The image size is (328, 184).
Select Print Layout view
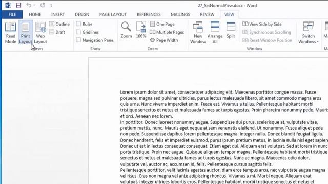coord(25,33)
